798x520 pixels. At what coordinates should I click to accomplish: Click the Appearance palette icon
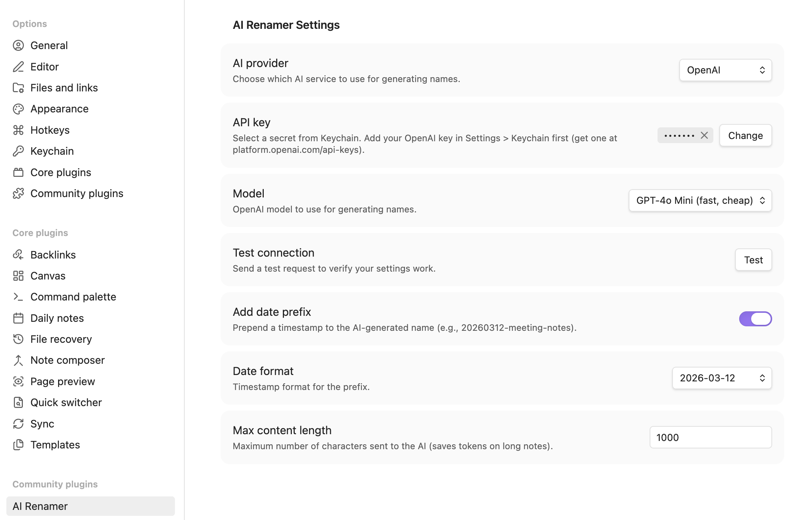point(18,109)
